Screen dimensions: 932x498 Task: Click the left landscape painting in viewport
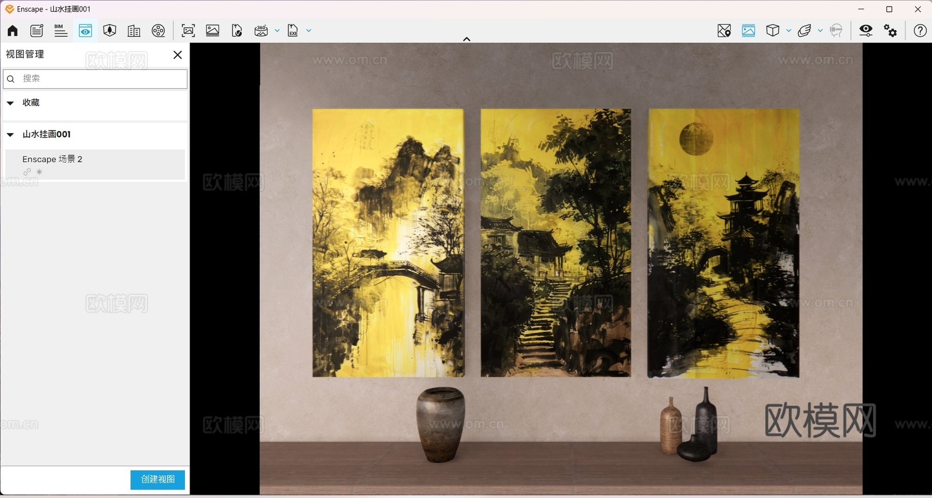388,243
